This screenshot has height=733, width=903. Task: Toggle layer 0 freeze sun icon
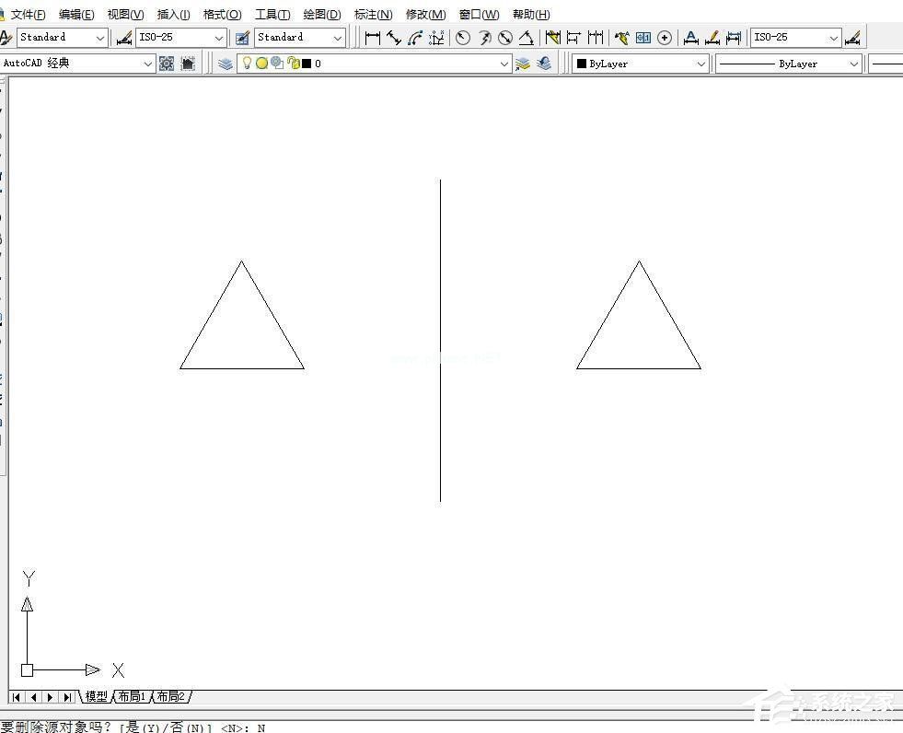[261, 64]
